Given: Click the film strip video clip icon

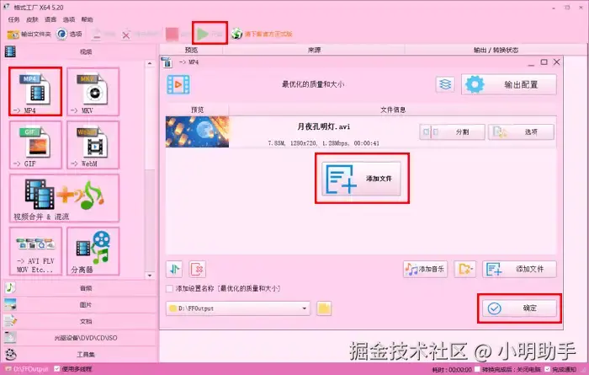Looking at the screenshot, I should (x=178, y=84).
